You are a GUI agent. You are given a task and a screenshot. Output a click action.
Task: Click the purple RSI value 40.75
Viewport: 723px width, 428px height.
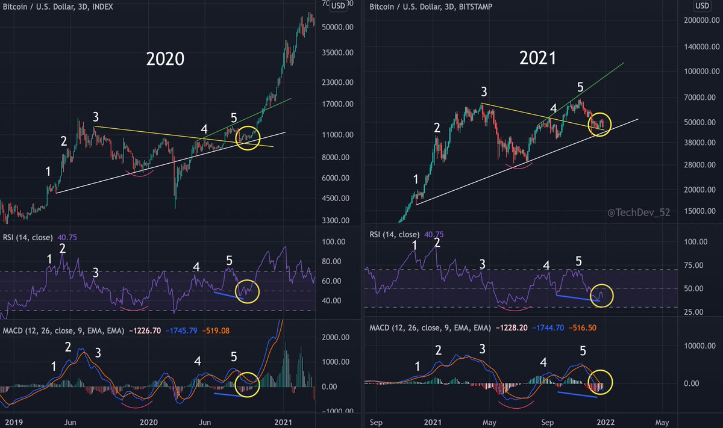(x=66, y=237)
